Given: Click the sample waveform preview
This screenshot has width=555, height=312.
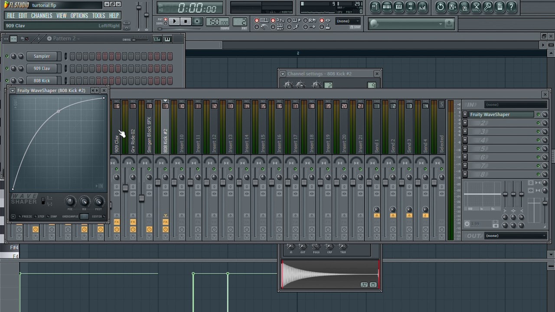Looking at the screenshot, I should (330, 274).
